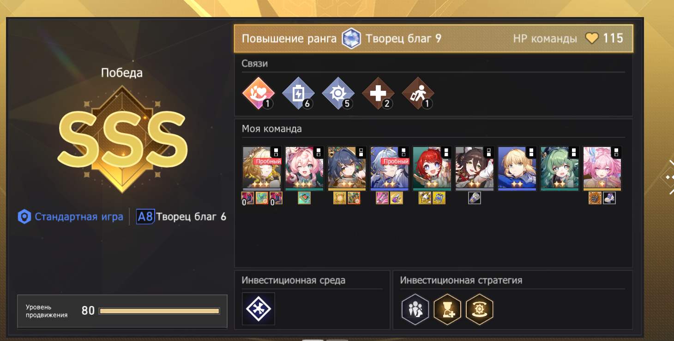The height and width of the screenshot is (341, 674).
Task: Select the battery bond icon with count 6
Action: (x=298, y=93)
